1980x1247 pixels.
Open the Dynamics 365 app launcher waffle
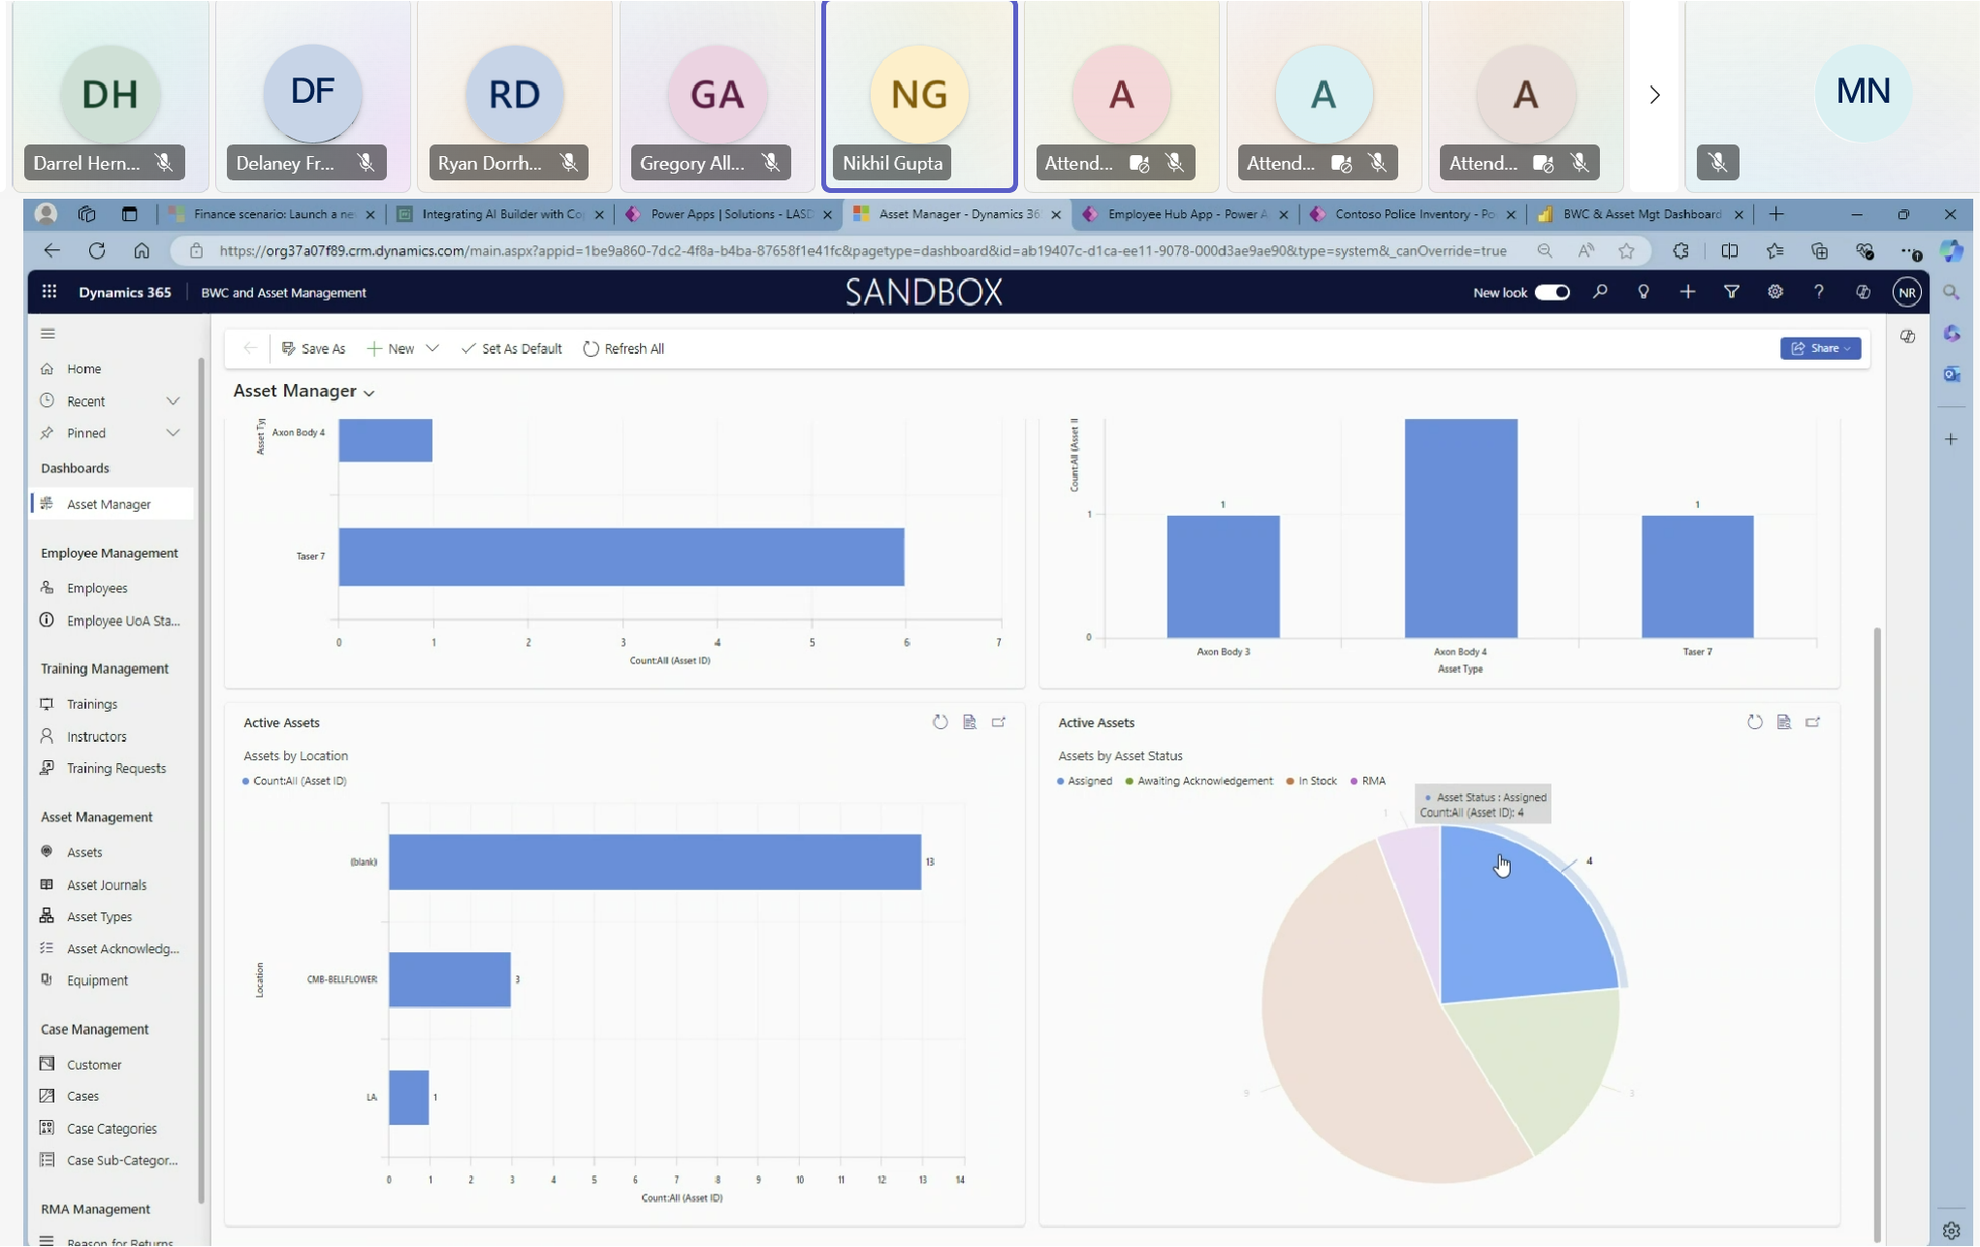click(x=49, y=292)
